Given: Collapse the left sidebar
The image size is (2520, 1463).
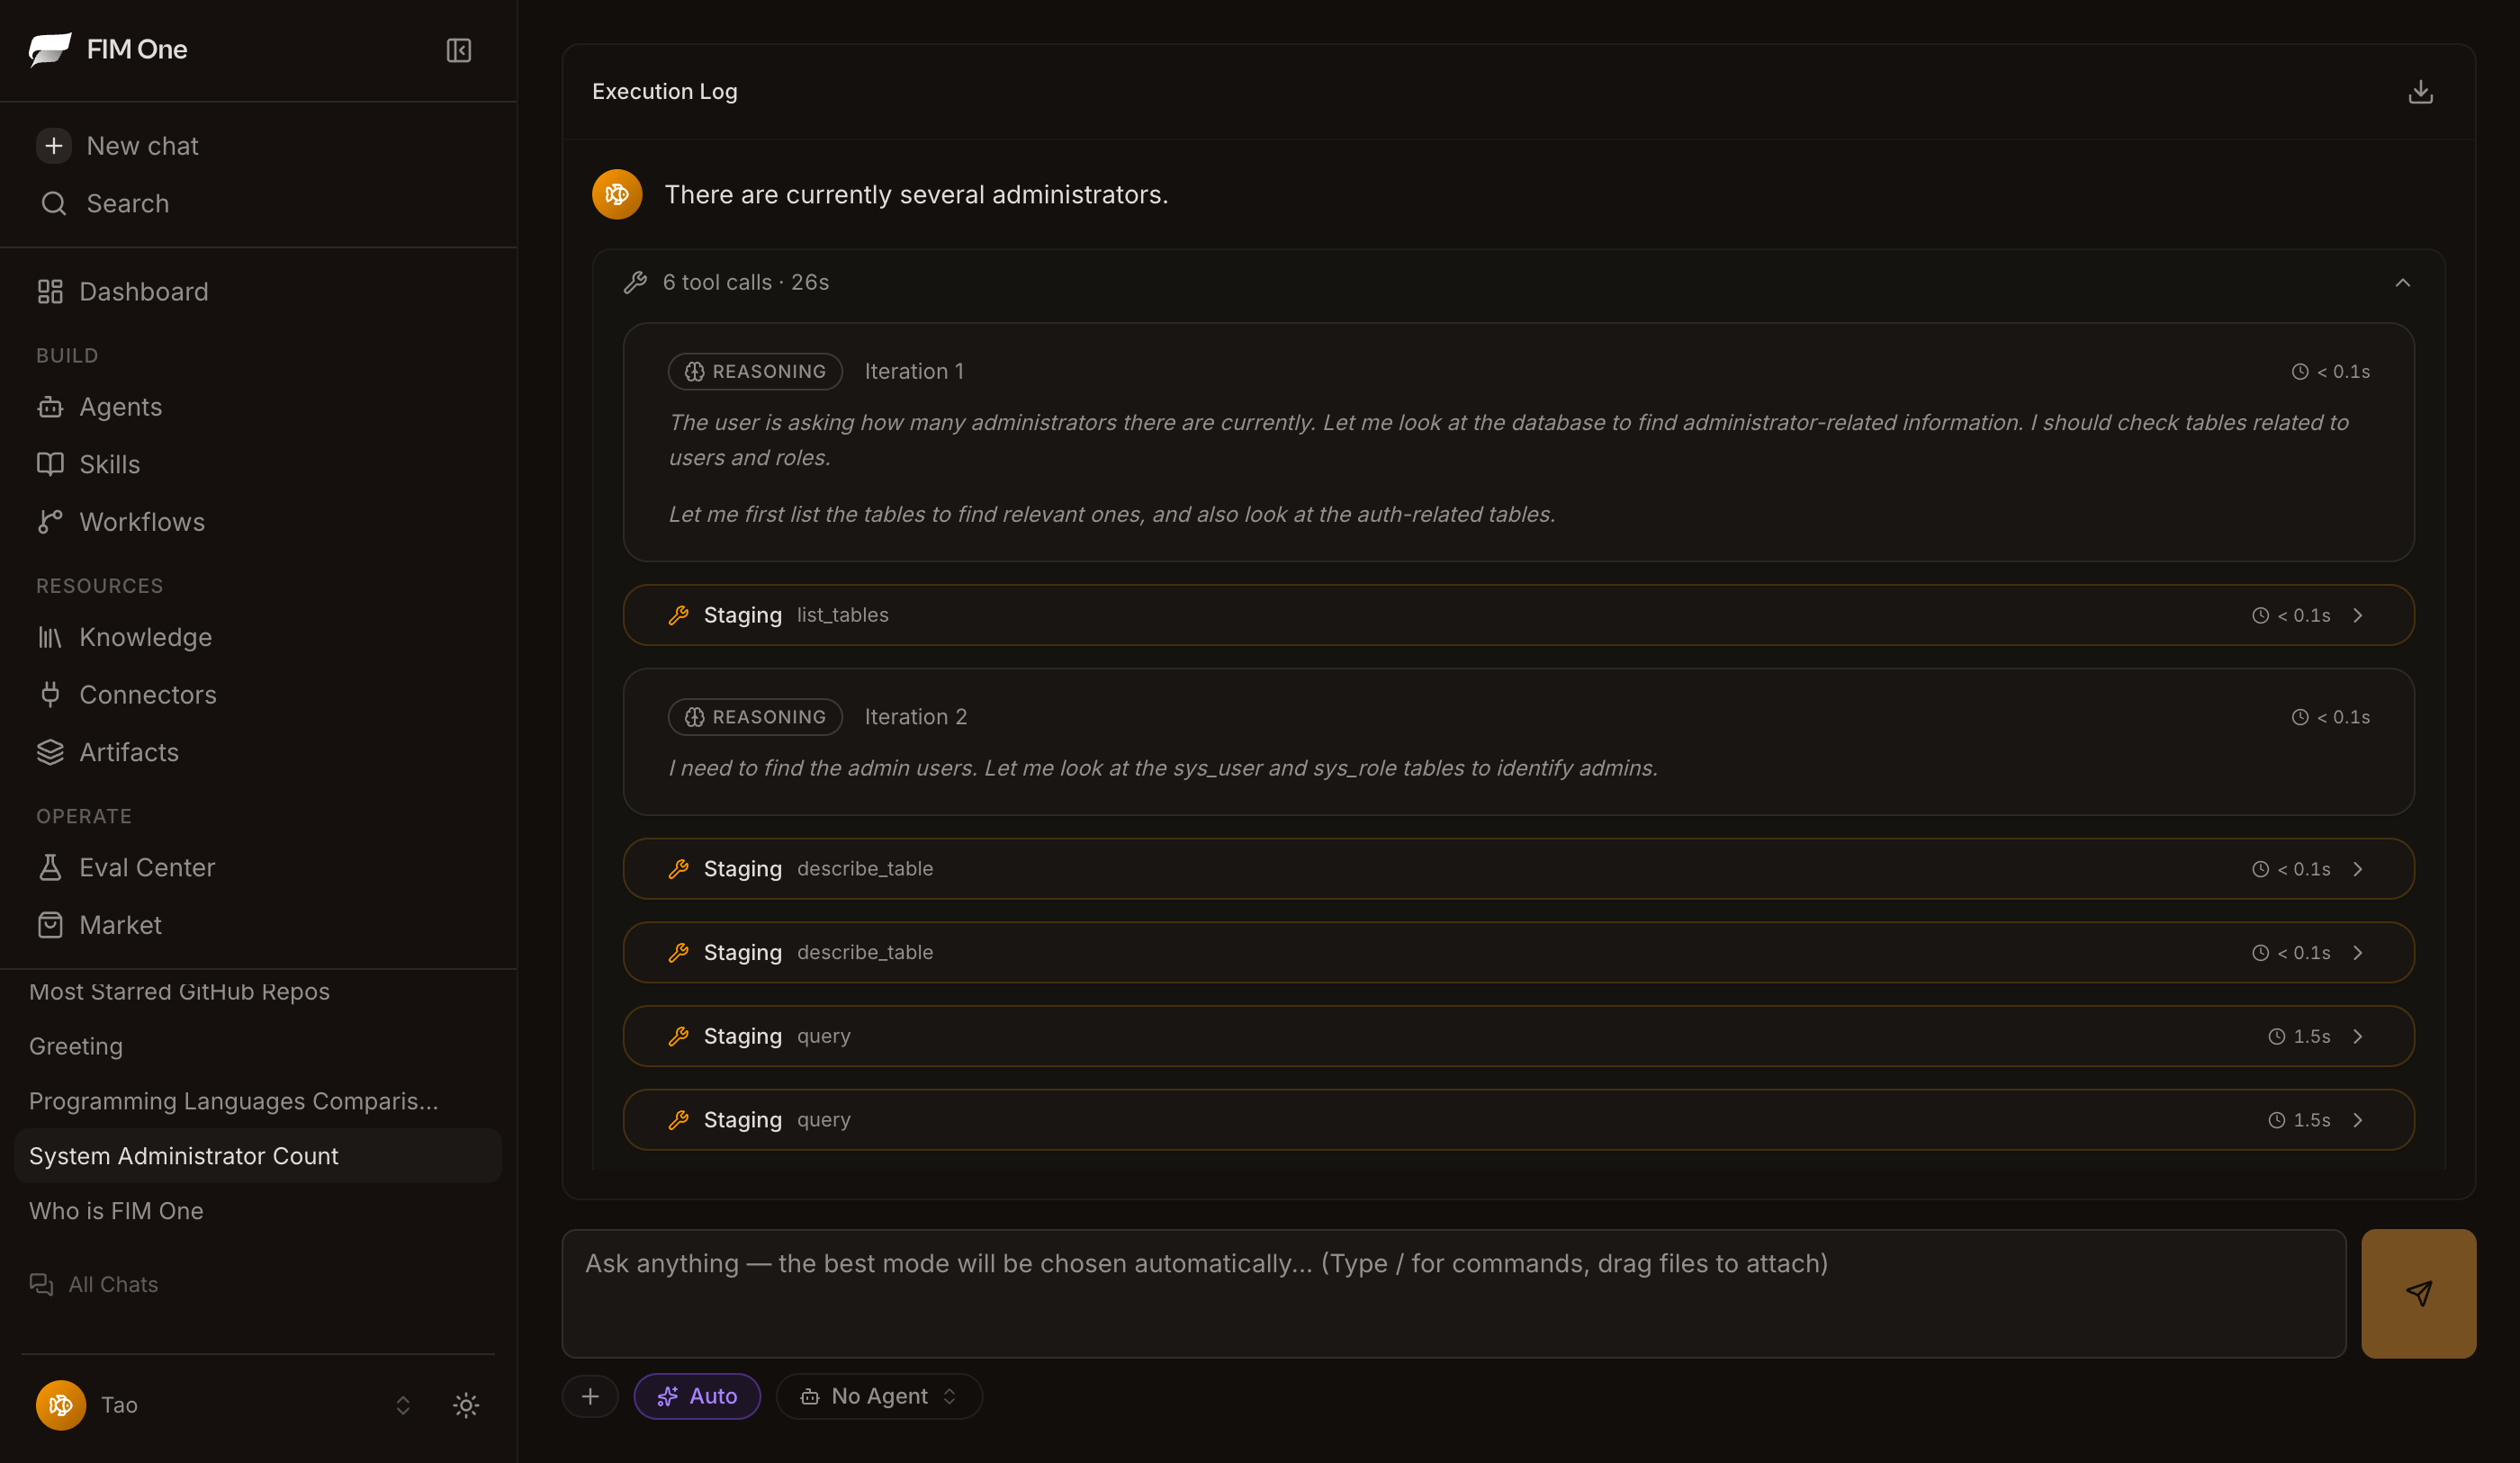Looking at the screenshot, I should pyautogui.click(x=458, y=50).
